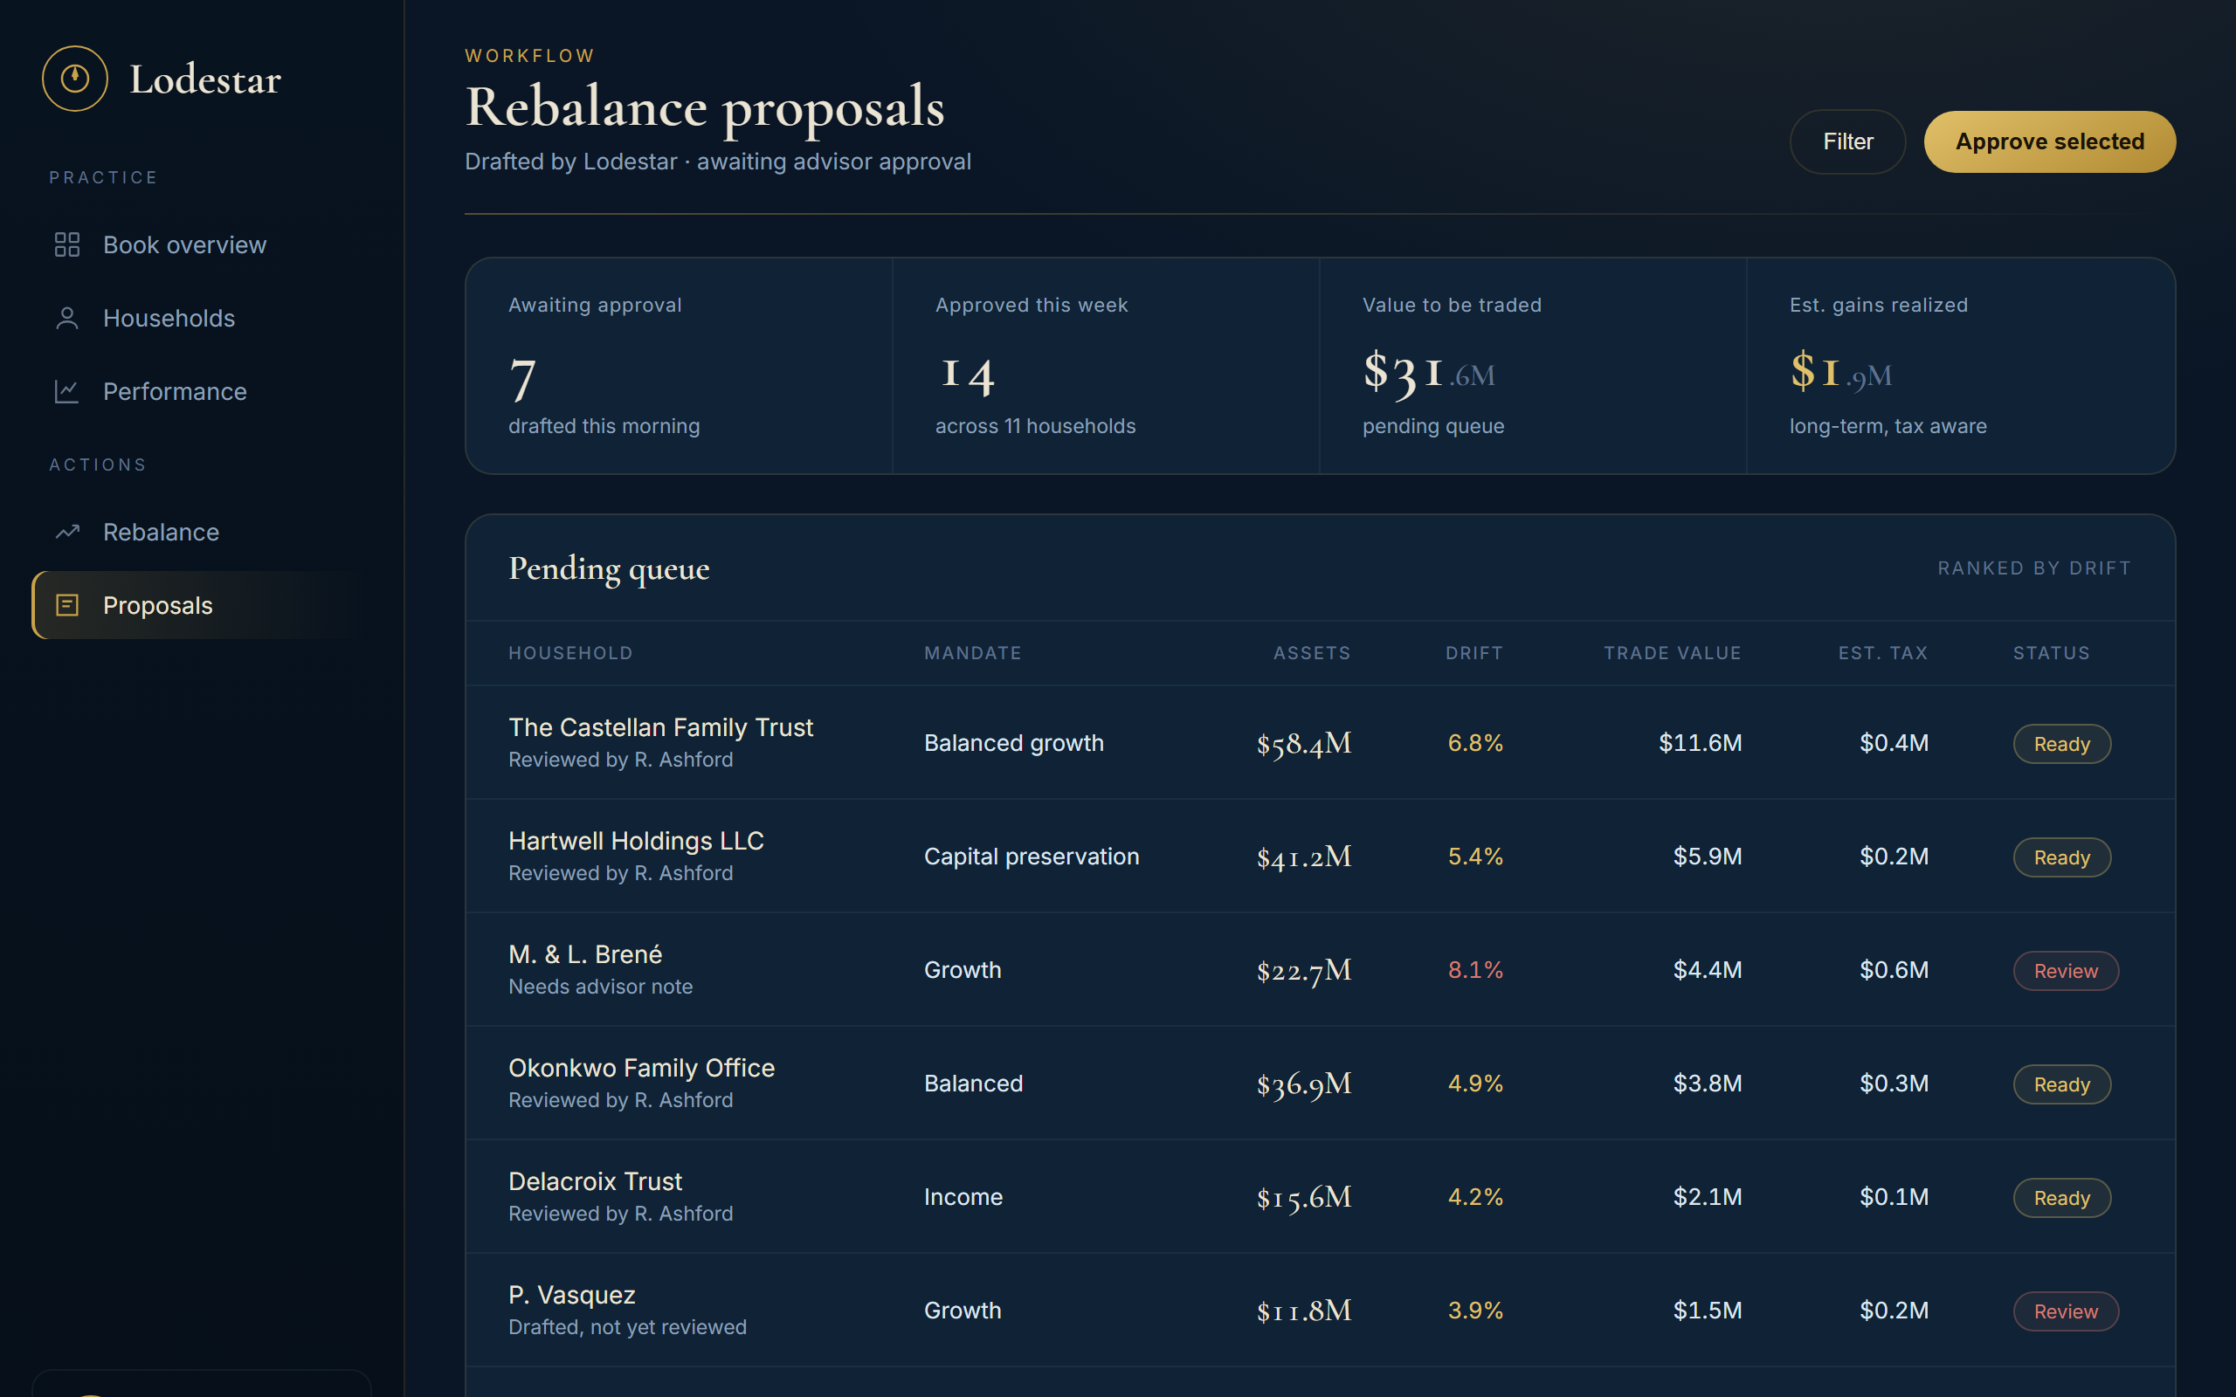Click the Lodestar compass logo icon
The height and width of the screenshot is (1397, 2236).
click(75, 79)
